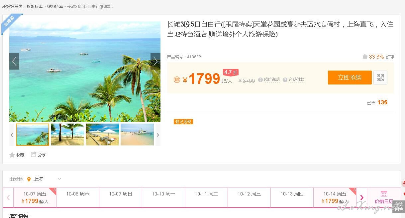Viewport: 405px width, 218px height.
Task: Click the 立即抢购 buy now button
Action: 350,78
